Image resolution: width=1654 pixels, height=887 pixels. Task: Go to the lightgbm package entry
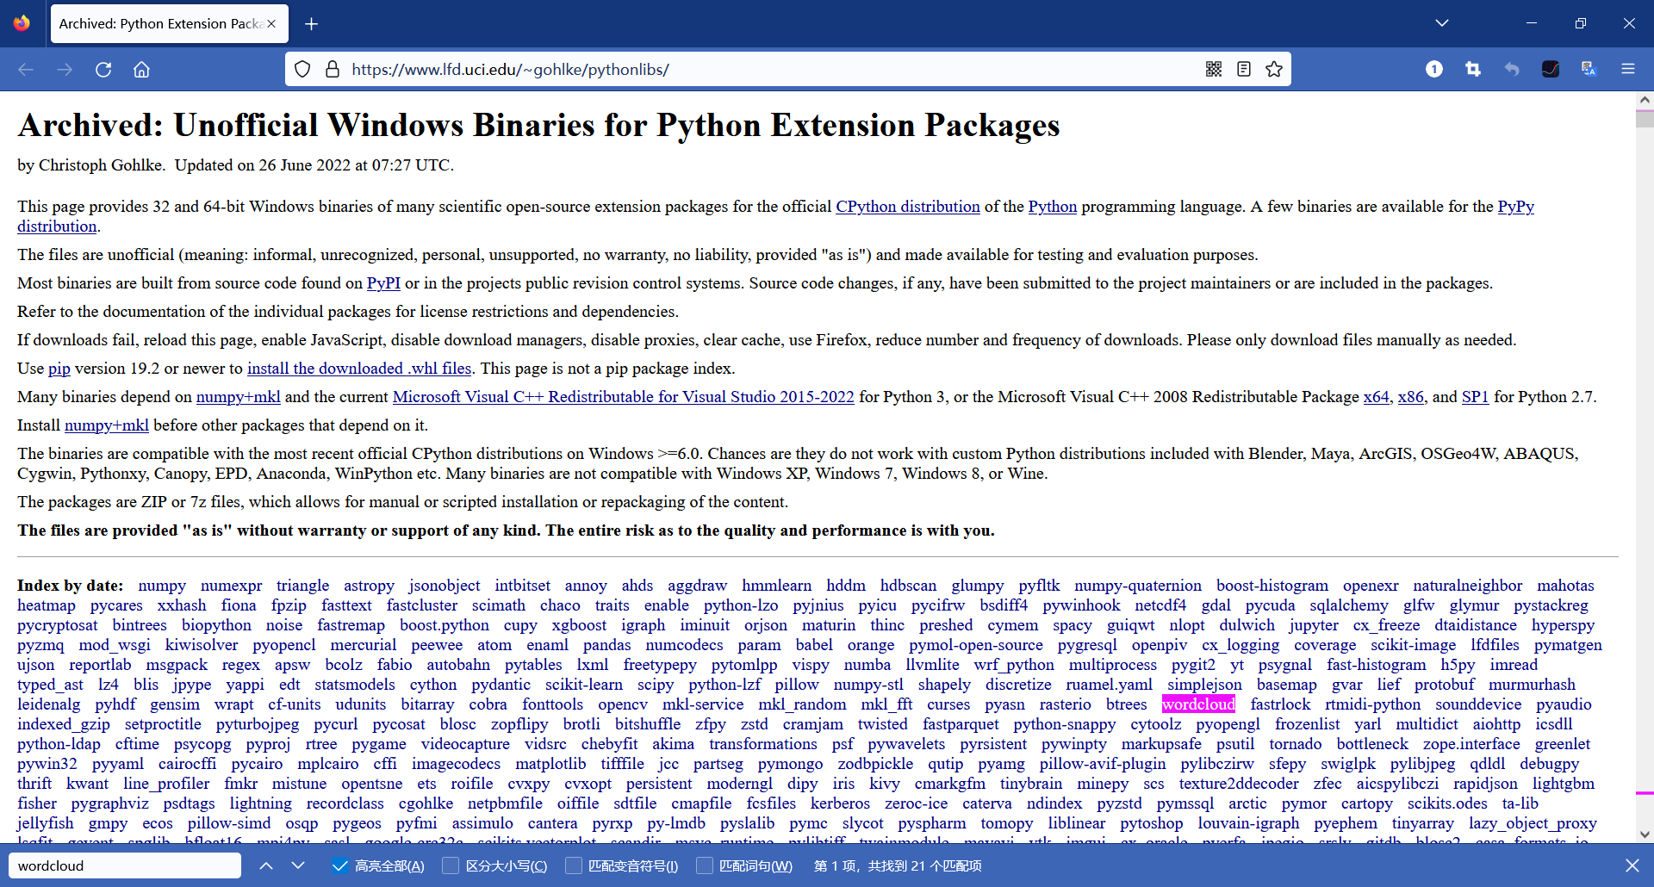click(x=1564, y=784)
